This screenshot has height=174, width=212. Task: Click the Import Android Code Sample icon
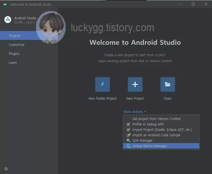tap(129, 135)
